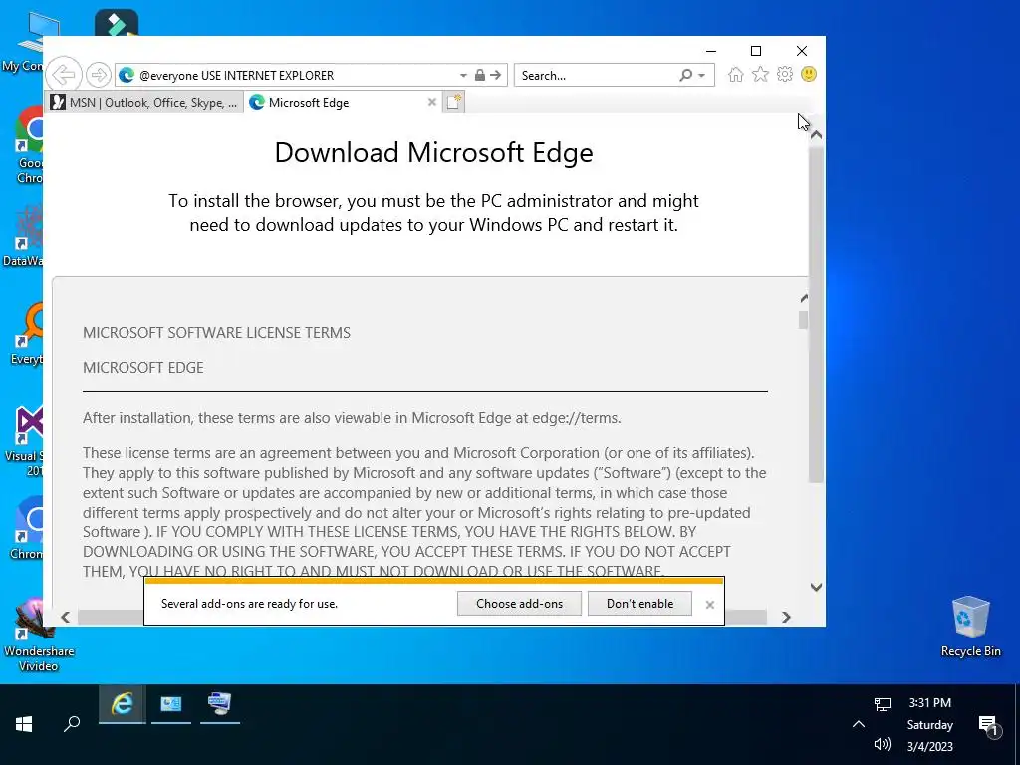Open the Windows Start menu
The image size is (1020, 765).
point(24,724)
